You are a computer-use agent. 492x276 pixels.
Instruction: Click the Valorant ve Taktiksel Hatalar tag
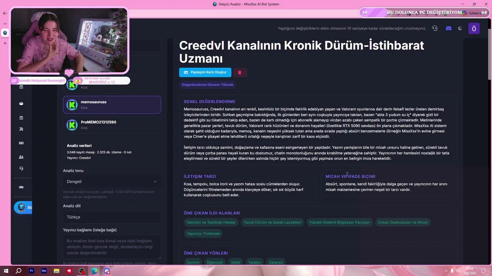pyautogui.click(x=211, y=222)
